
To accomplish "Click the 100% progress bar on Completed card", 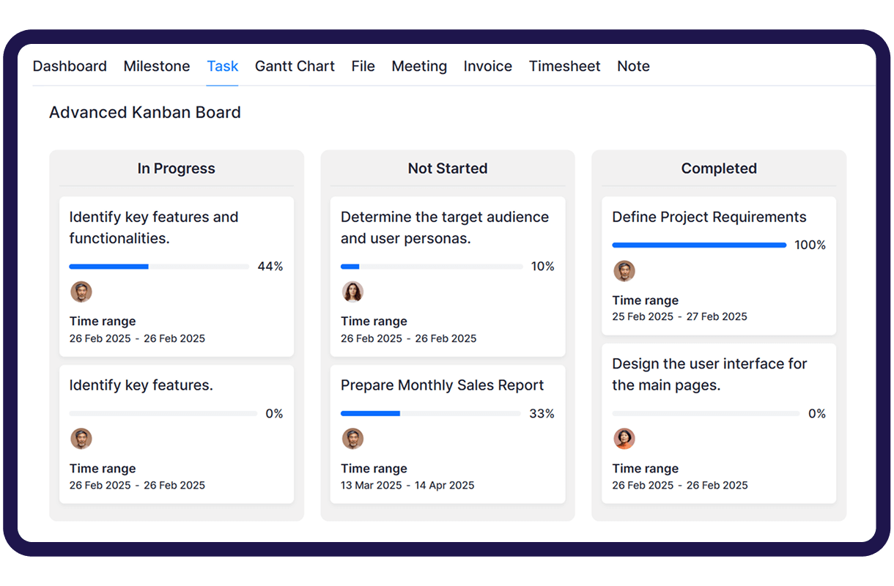I will coord(699,245).
